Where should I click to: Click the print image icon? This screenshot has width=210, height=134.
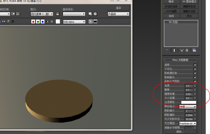(8, 21)
